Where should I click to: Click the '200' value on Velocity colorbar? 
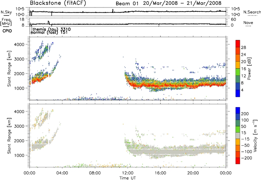click(x=245, y=114)
